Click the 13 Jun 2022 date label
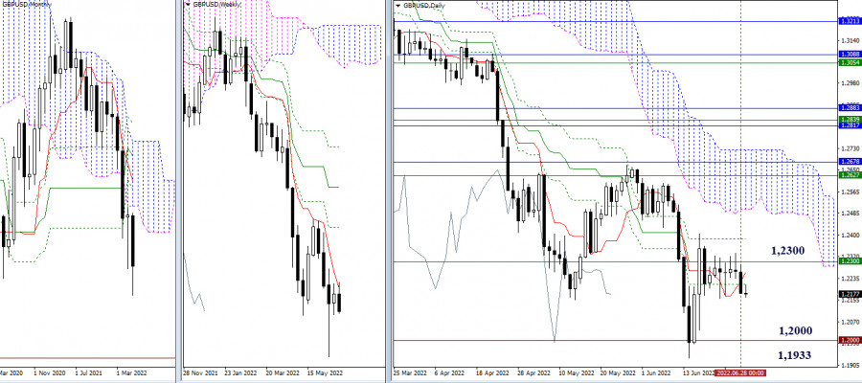Screen dimensions: 862x383 701,372
